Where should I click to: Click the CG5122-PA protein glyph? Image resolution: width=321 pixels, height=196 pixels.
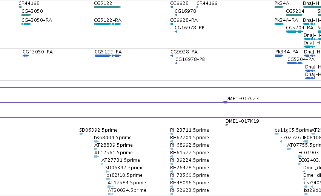pos(108,56)
